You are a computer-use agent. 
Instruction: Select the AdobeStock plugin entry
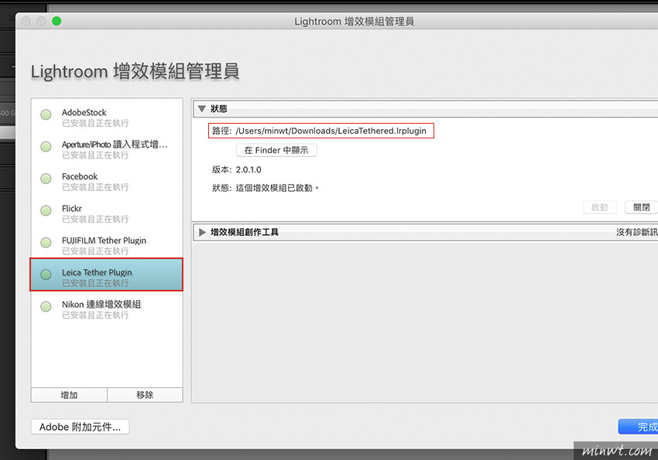click(x=107, y=118)
